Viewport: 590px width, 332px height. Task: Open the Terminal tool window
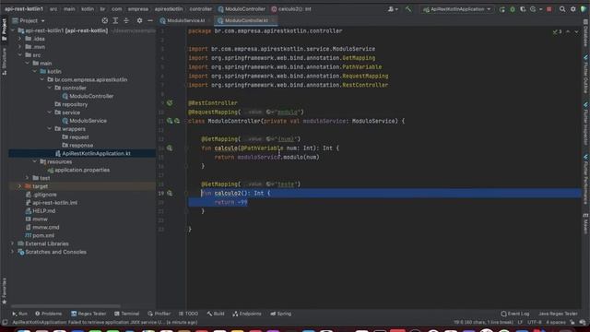coord(127,314)
